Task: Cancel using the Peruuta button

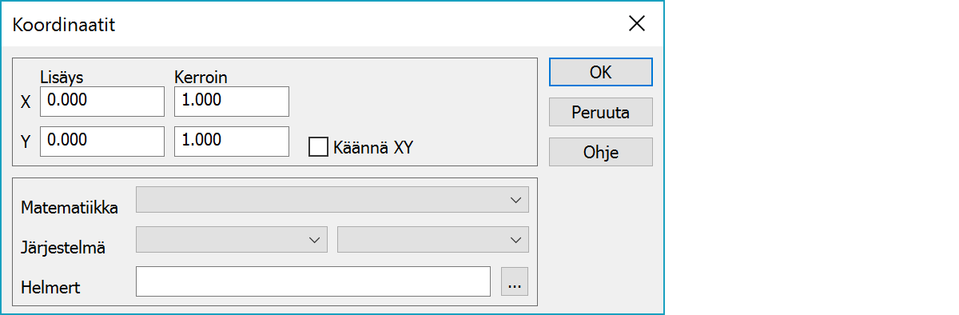Action: coord(601,113)
